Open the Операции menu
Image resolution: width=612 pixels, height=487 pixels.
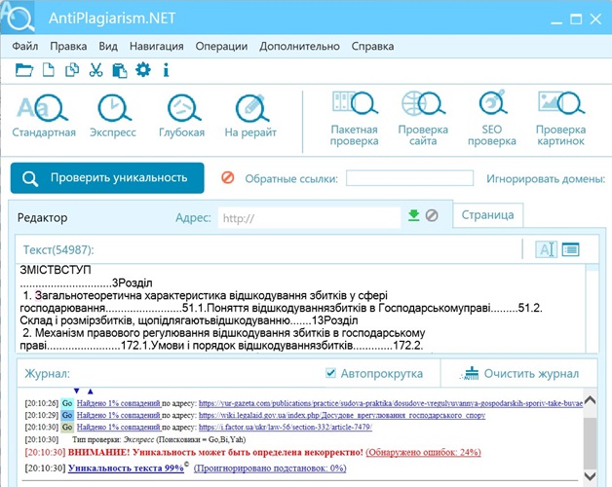pyautogui.click(x=221, y=46)
